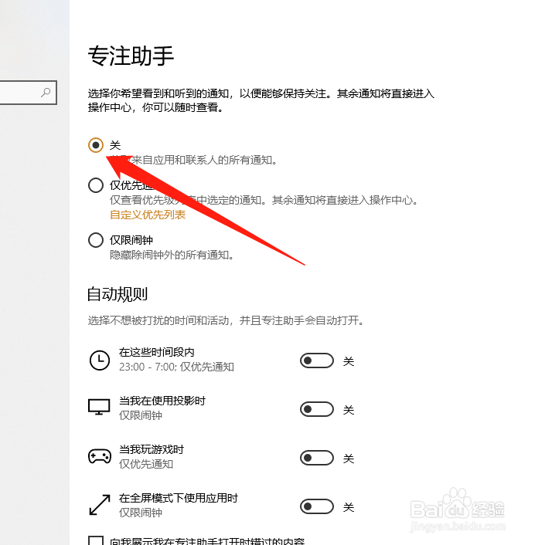Check the 向我展示错过的内容 checkbox

pyautogui.click(x=96, y=541)
